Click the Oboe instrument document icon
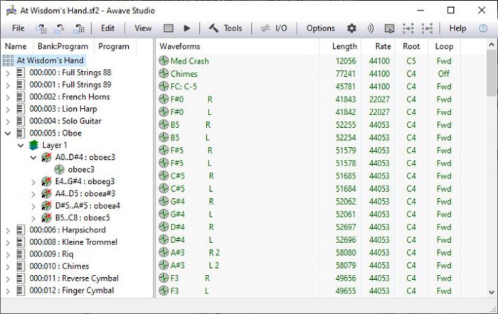Screen dimensions: 498x314 (x=21, y=133)
